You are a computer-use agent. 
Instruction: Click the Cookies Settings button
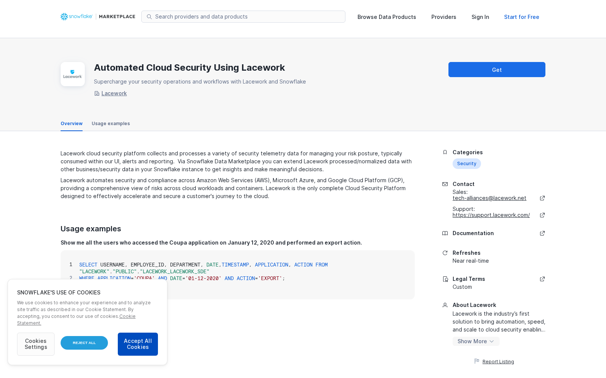pyautogui.click(x=36, y=344)
